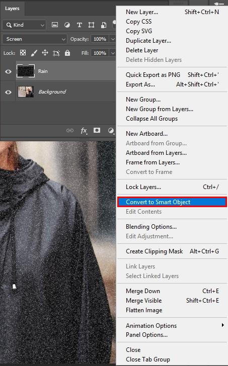Choose Duplicate Layer...
Screen dimensions: 228x366
[x=148, y=41]
